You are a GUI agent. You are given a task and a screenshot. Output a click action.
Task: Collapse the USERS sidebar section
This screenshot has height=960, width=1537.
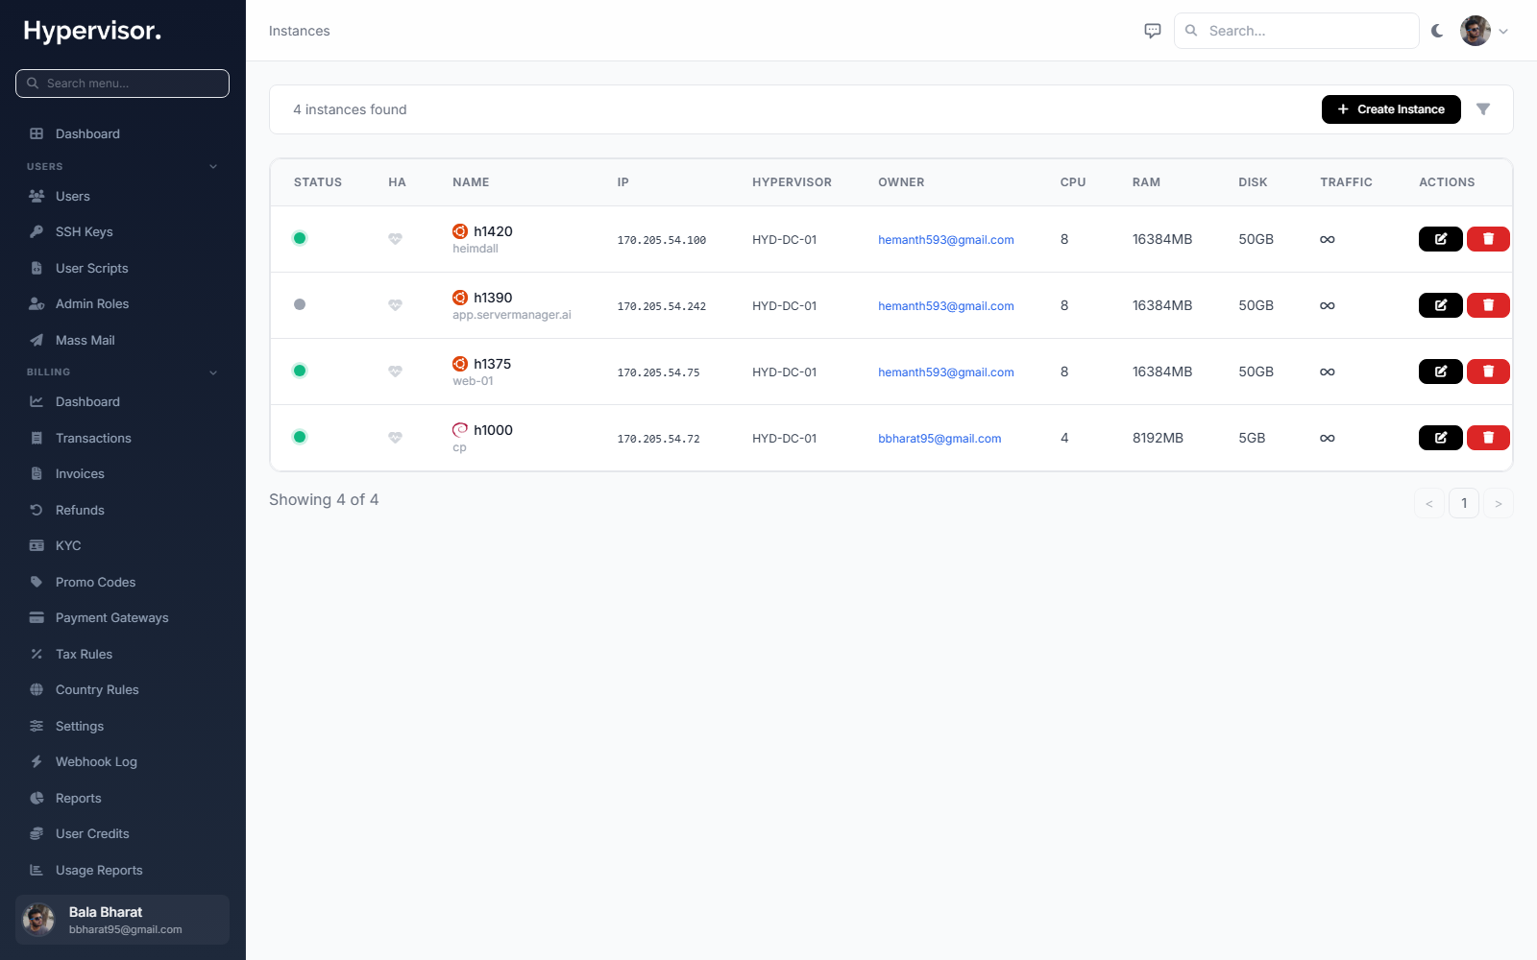click(213, 167)
